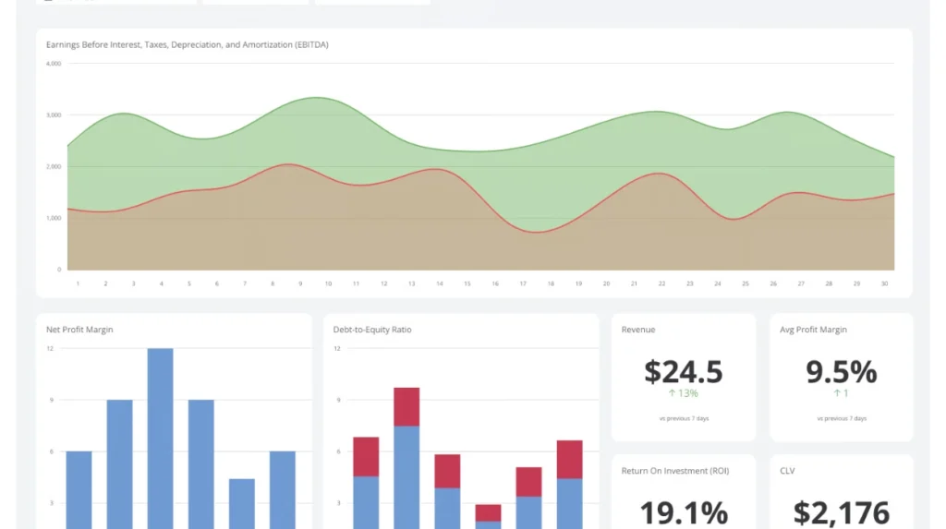
Task: Select day 30 on the EBITDA x-axis
Action: (x=885, y=283)
